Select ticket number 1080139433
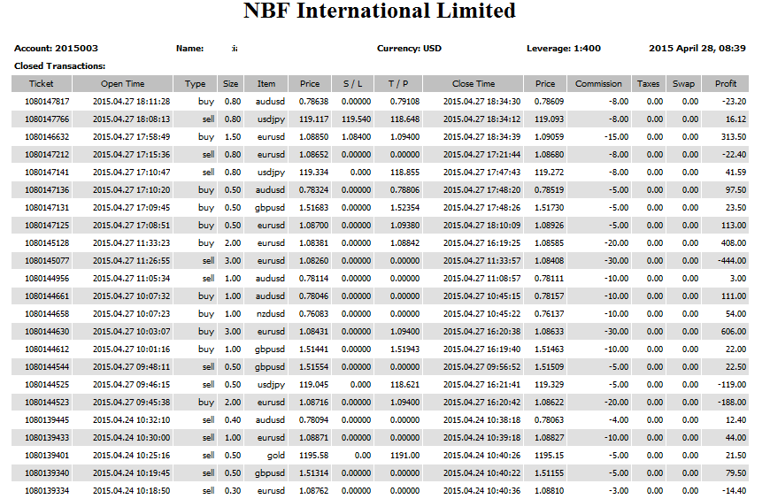 click(x=47, y=437)
